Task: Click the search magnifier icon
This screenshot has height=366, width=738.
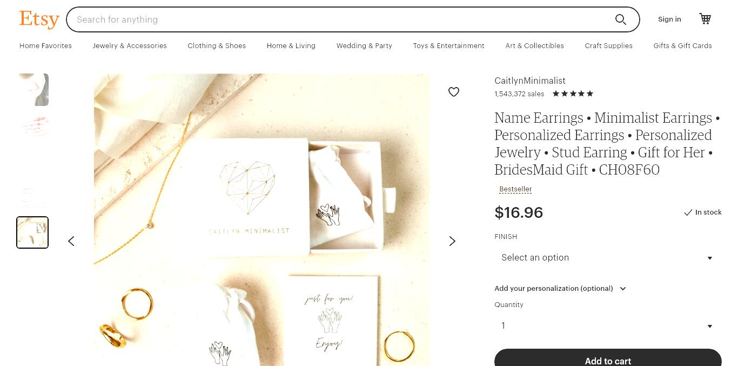Action: coord(621,19)
